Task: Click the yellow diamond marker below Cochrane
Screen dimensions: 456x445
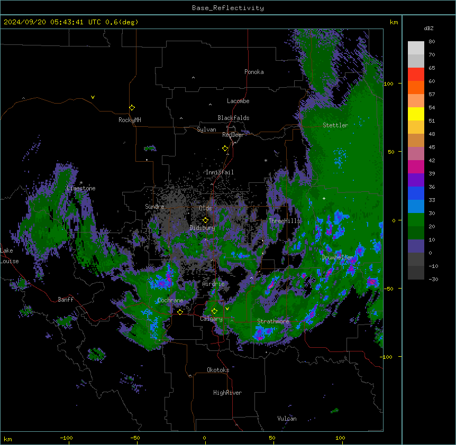Action: [x=180, y=312]
